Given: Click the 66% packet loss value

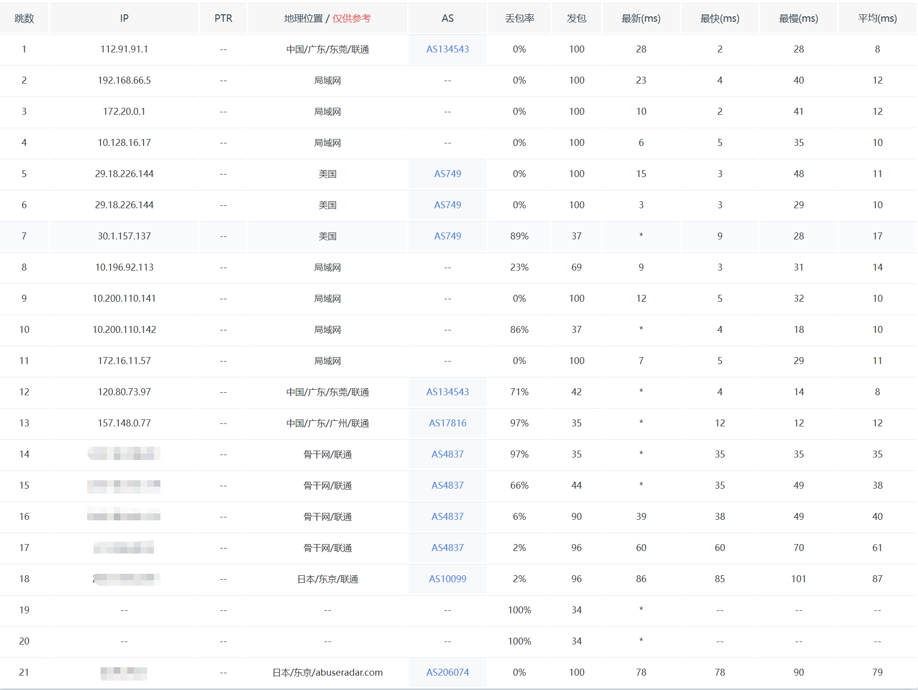Looking at the screenshot, I should point(519,485).
